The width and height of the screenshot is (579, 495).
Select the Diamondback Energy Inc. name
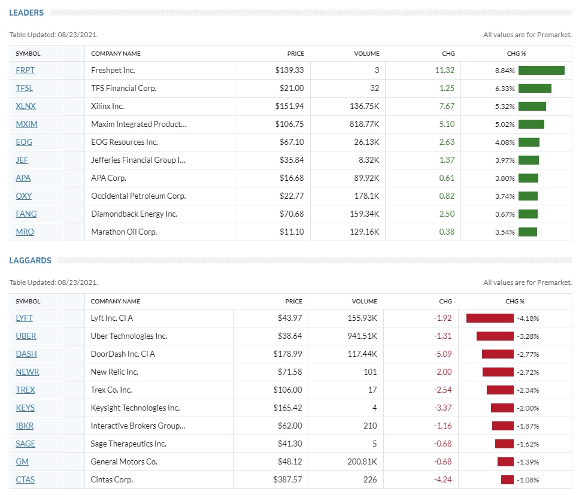click(x=134, y=214)
